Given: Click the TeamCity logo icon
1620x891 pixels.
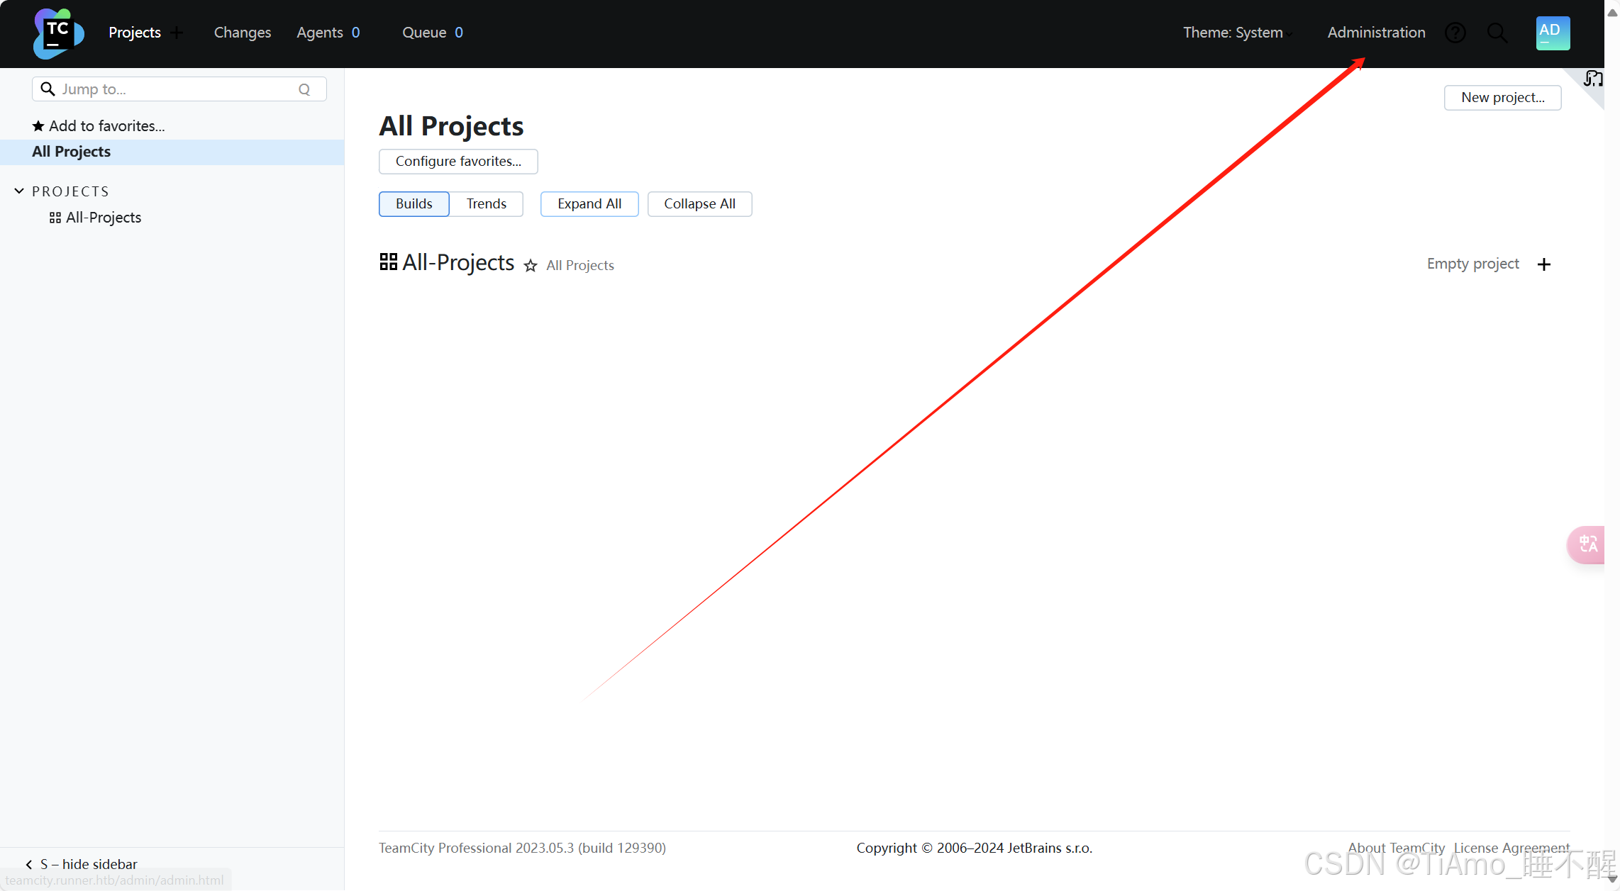Looking at the screenshot, I should coord(58,33).
